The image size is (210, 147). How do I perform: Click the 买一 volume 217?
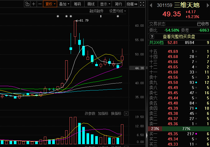click(x=191, y=134)
